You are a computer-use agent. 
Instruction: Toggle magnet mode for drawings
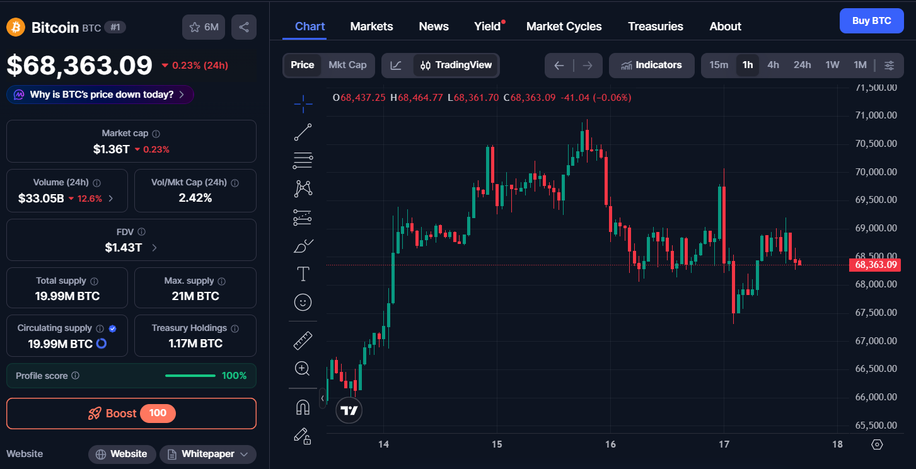coord(303,407)
